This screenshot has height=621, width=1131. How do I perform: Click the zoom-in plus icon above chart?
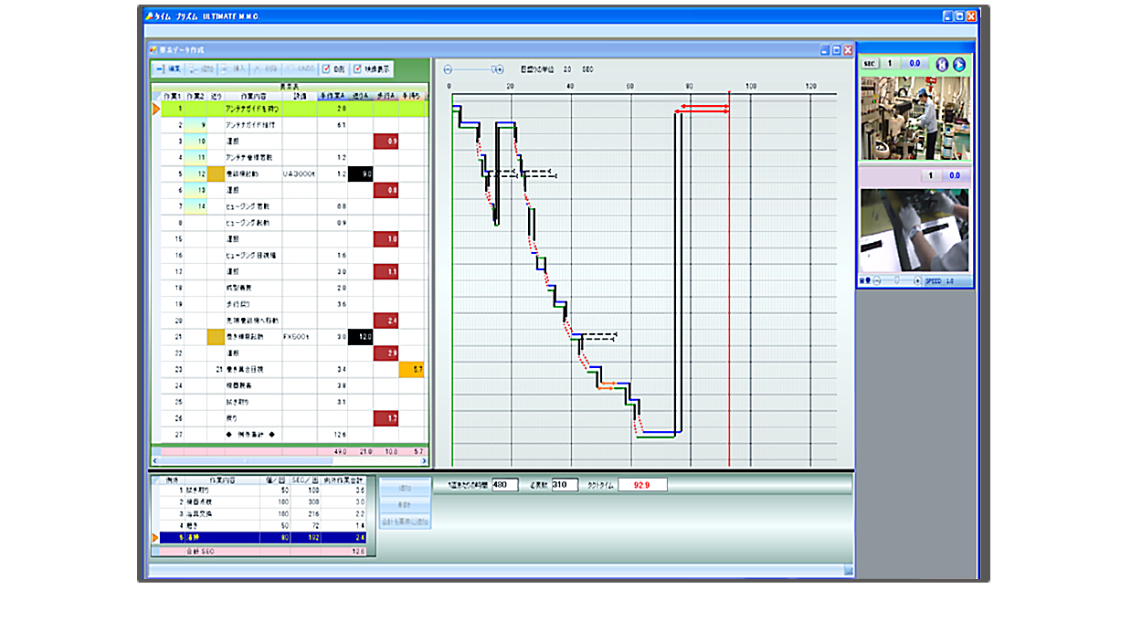pyautogui.click(x=500, y=69)
